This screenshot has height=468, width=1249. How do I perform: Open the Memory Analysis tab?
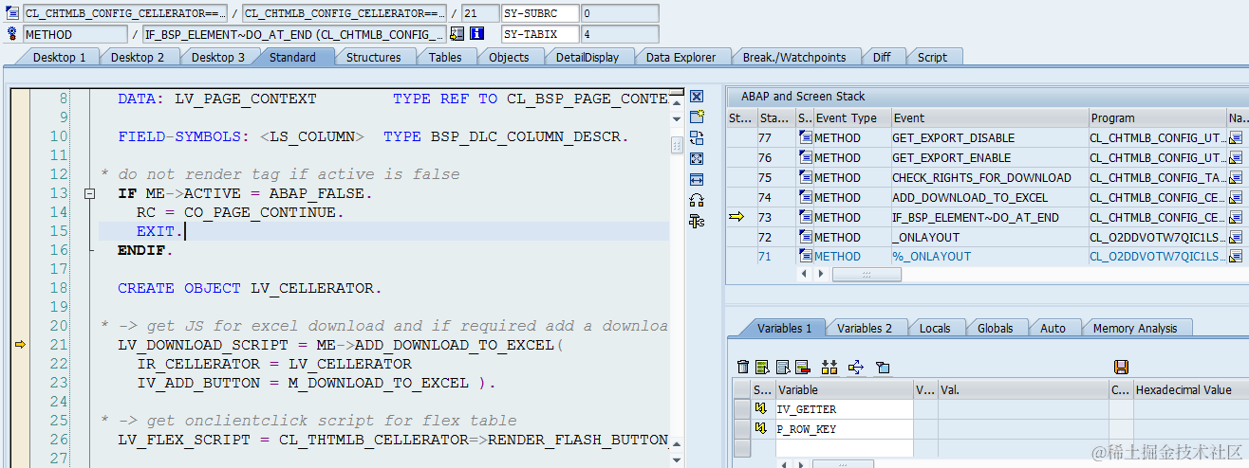1135,328
